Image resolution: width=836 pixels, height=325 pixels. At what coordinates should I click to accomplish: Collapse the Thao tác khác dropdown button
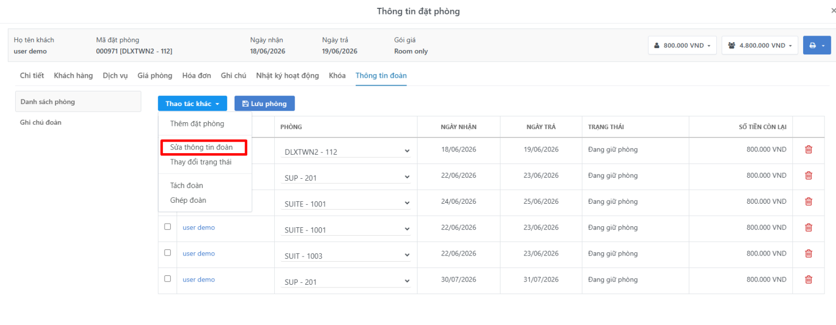coord(192,103)
